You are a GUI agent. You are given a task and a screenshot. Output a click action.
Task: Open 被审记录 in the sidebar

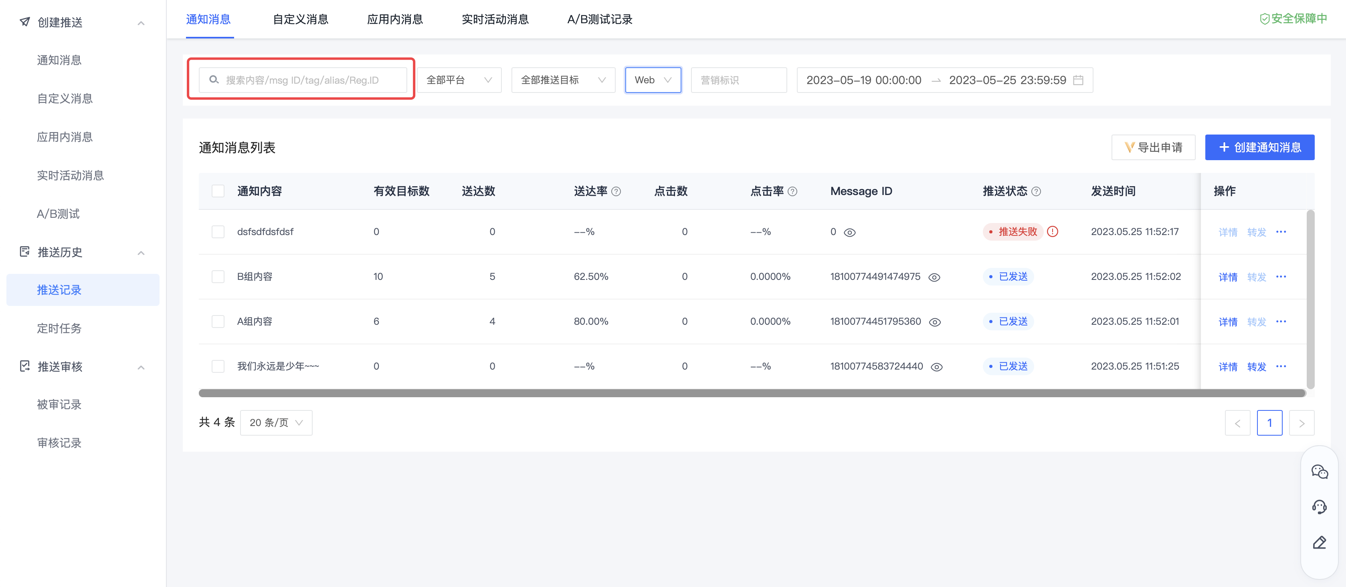coord(59,404)
